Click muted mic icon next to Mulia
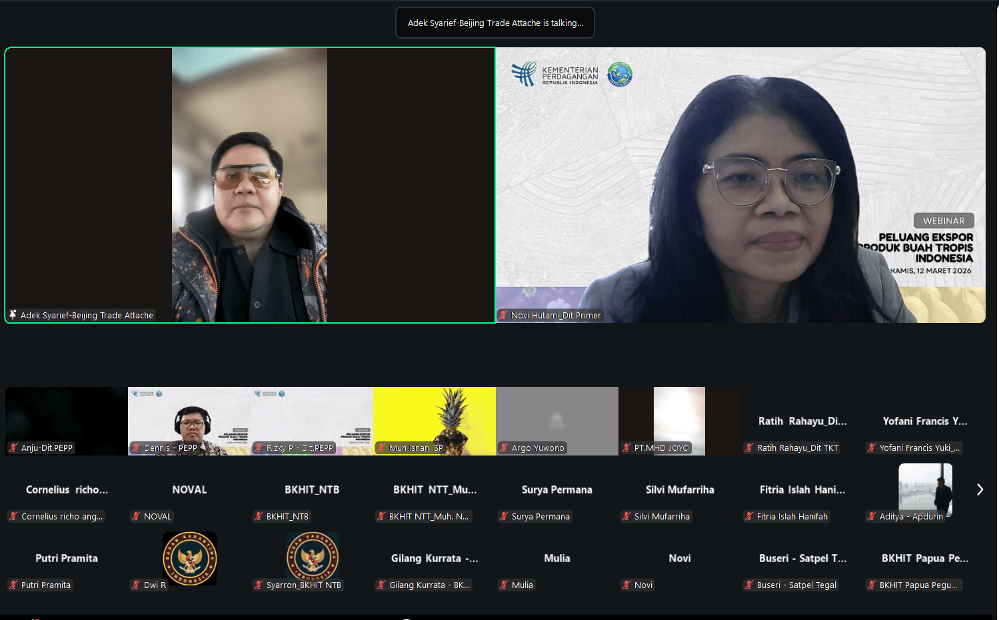Image resolution: width=999 pixels, height=620 pixels. 504,585
